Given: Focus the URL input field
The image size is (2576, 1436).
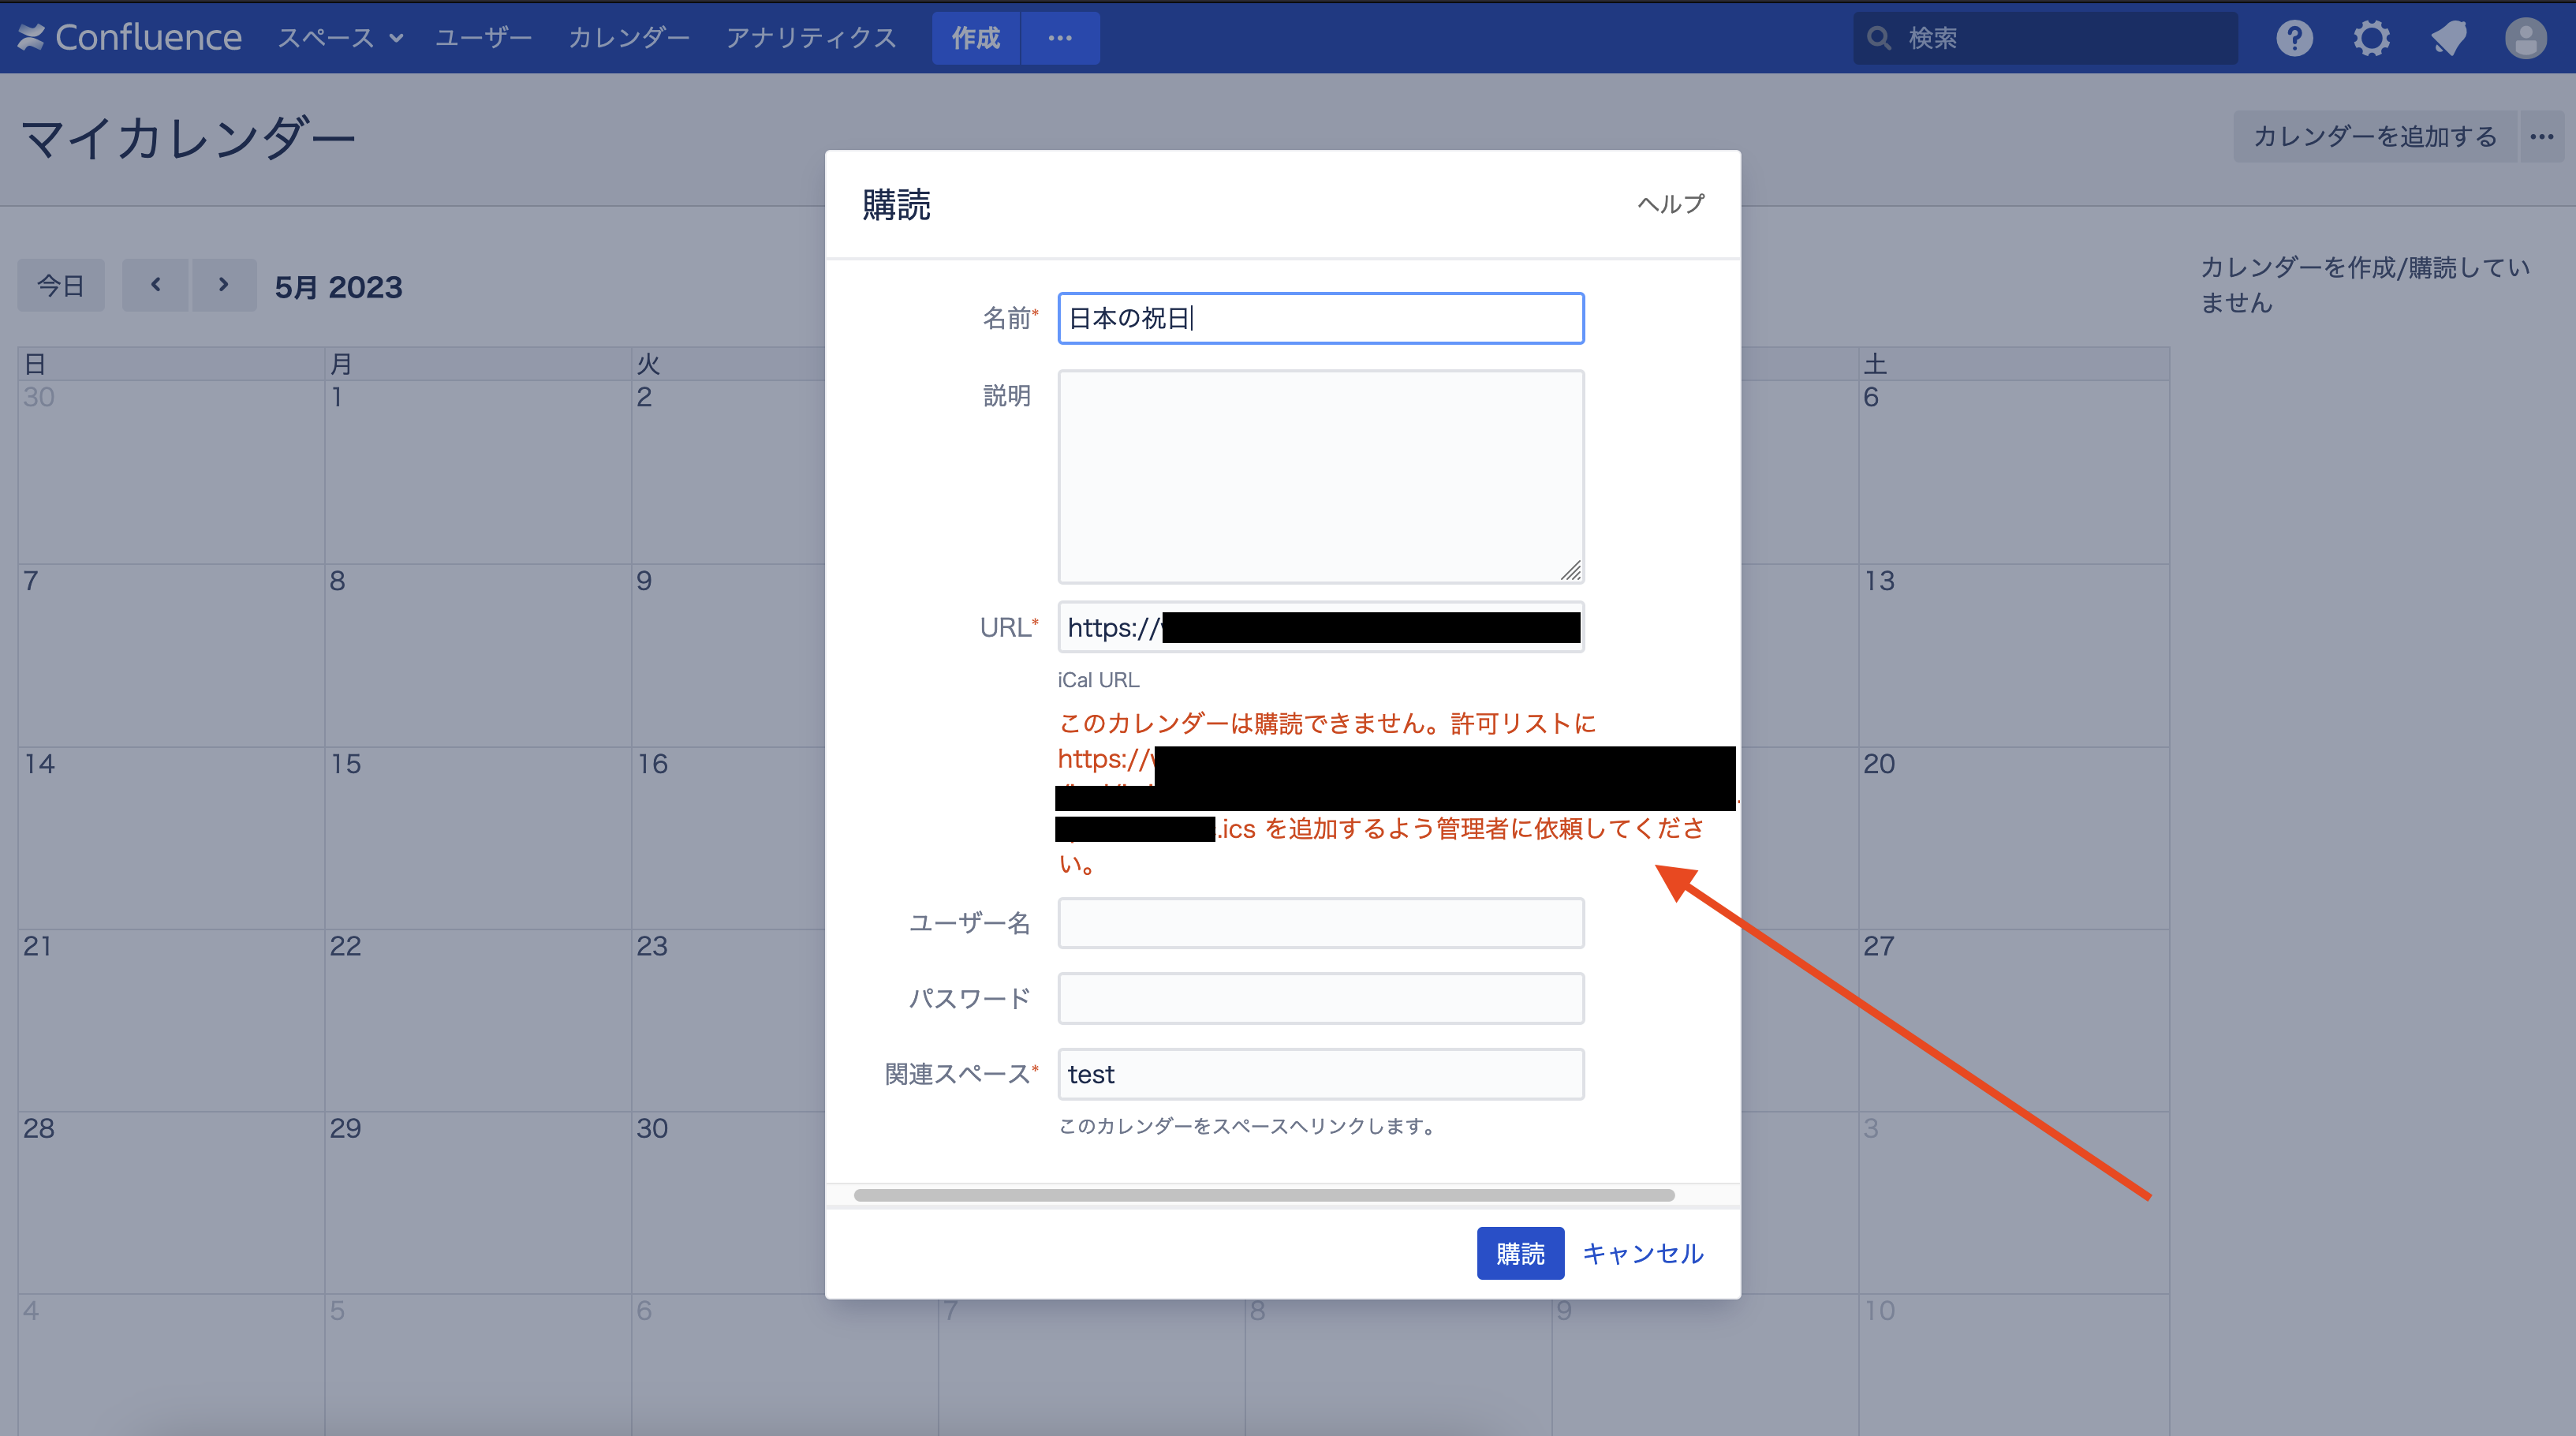Looking at the screenshot, I should pos(1321,627).
